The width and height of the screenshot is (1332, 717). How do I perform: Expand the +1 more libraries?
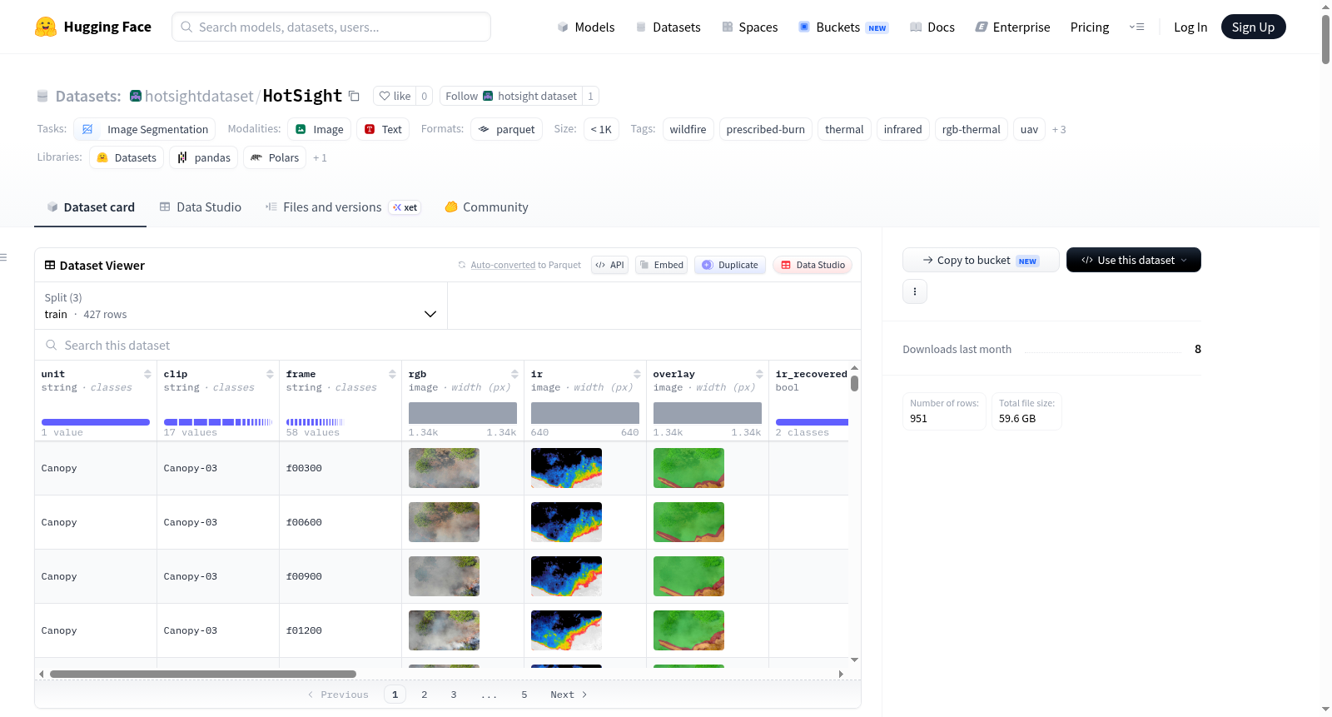(x=320, y=157)
